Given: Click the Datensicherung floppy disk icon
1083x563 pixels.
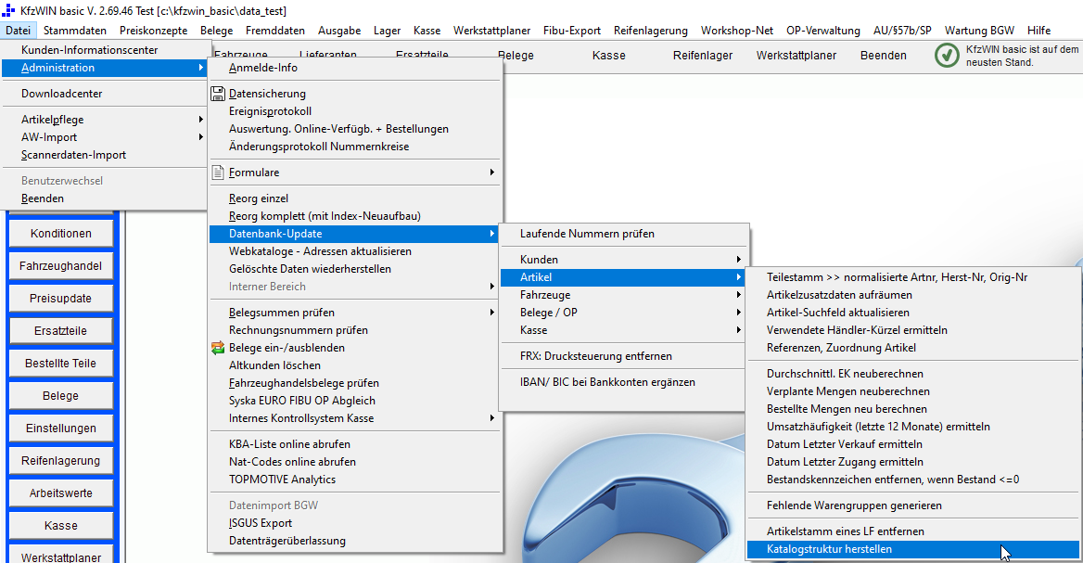Looking at the screenshot, I should pyautogui.click(x=218, y=94).
